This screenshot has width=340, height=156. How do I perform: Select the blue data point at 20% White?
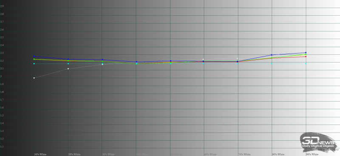coord(68,59)
